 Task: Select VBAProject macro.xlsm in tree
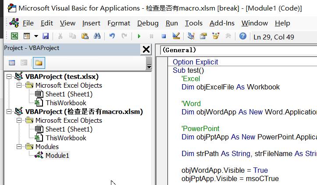pos(84,112)
